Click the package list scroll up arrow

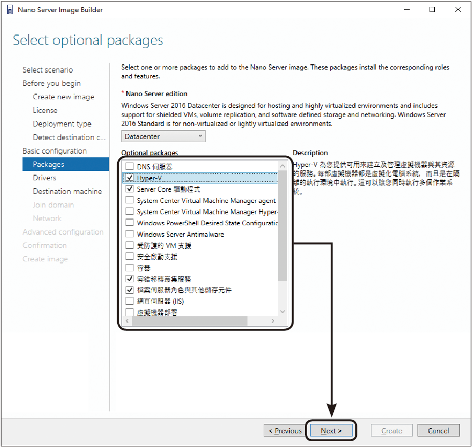(x=283, y=166)
